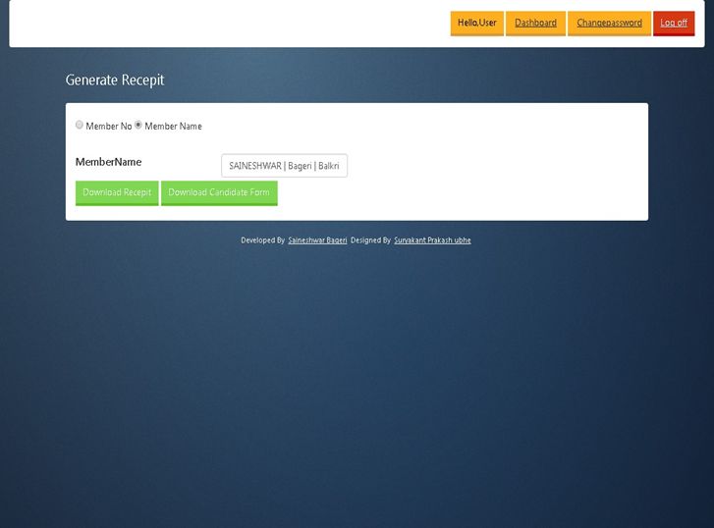Open the Dashboard link

click(535, 24)
